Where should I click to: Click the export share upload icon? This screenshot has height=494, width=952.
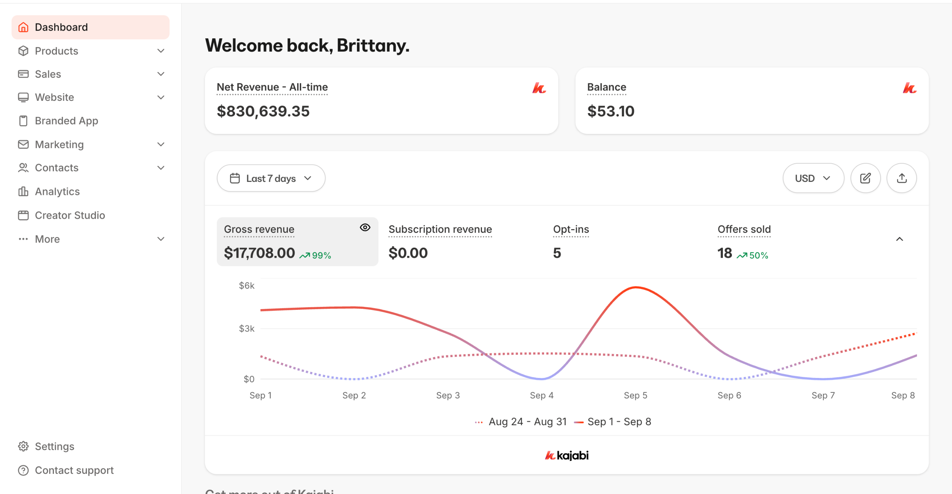901,178
